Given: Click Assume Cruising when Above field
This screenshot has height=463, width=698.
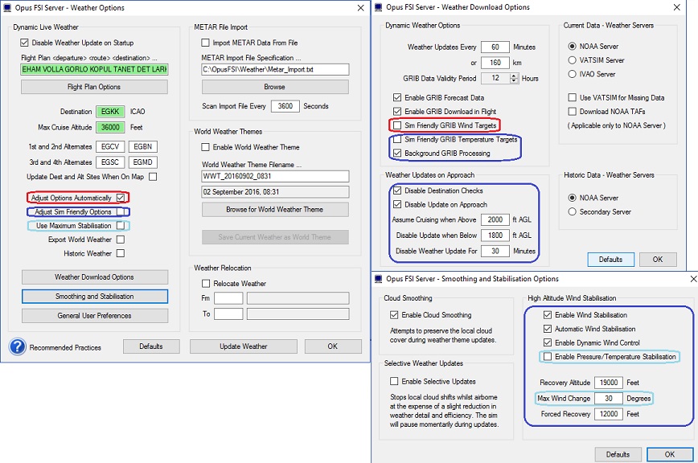Looking at the screenshot, I should 495,219.
